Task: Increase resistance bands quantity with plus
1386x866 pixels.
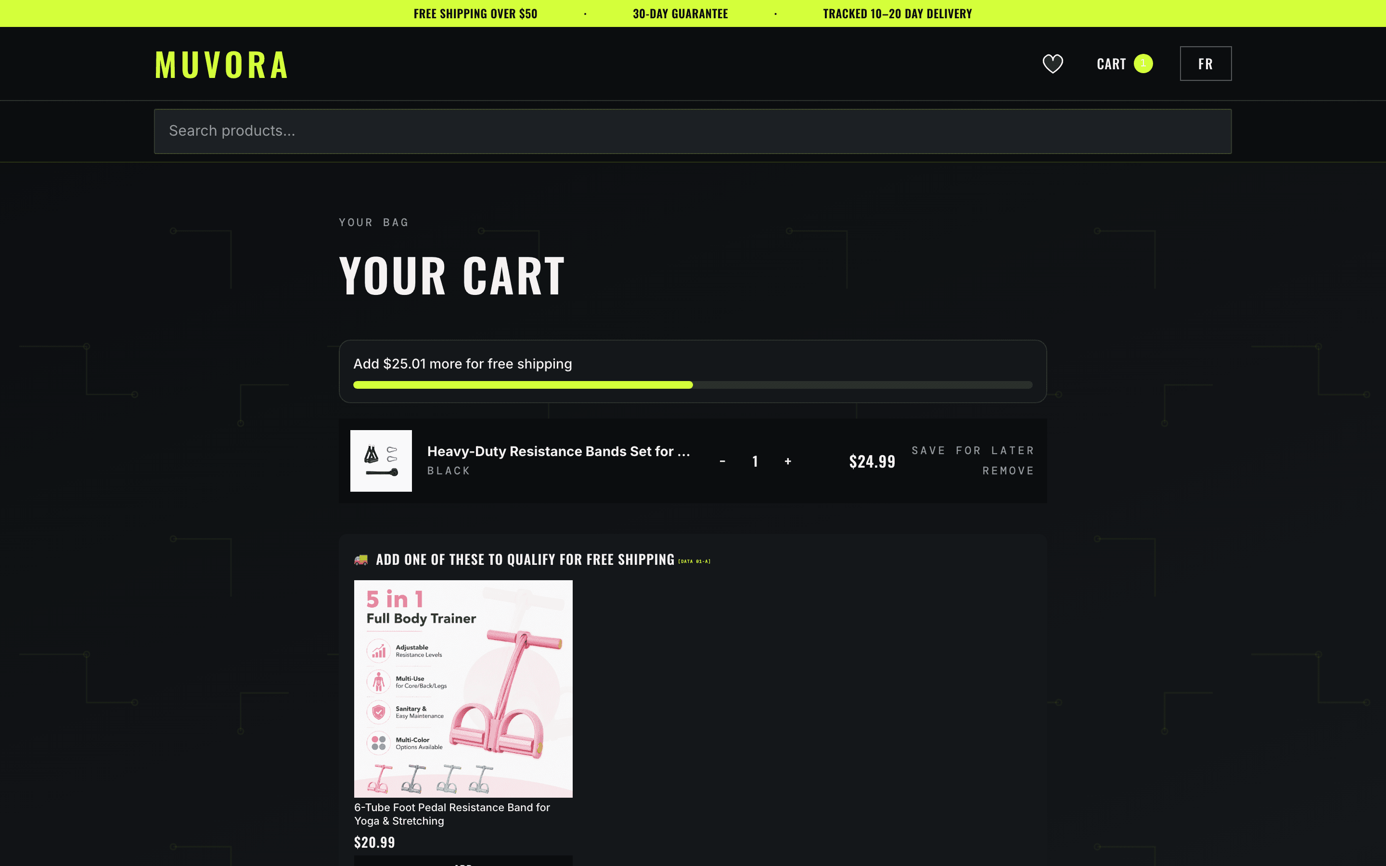Action: coord(787,461)
